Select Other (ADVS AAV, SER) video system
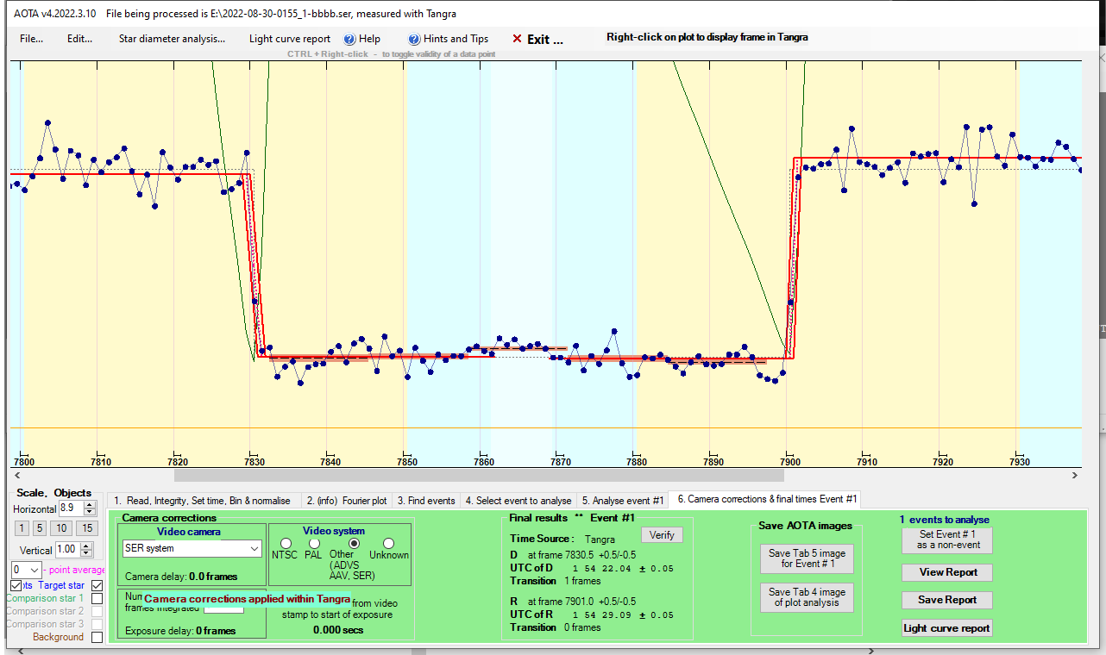This screenshot has width=1106, height=655. 354,543
